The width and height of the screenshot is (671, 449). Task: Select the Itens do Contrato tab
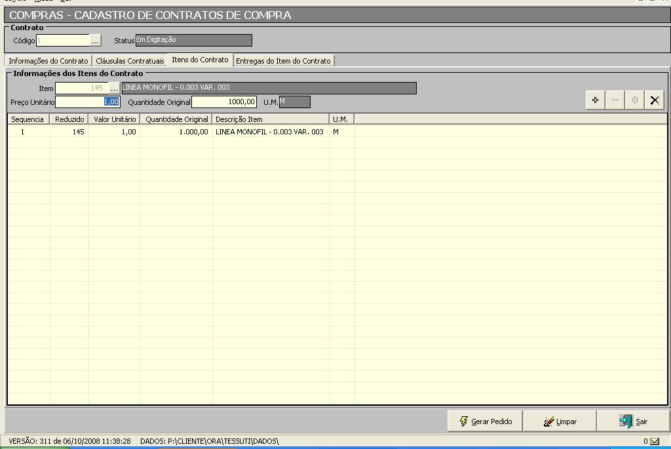pyautogui.click(x=200, y=60)
